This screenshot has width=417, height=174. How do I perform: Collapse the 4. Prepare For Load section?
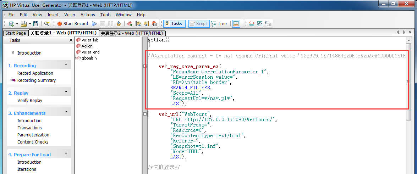66,154
